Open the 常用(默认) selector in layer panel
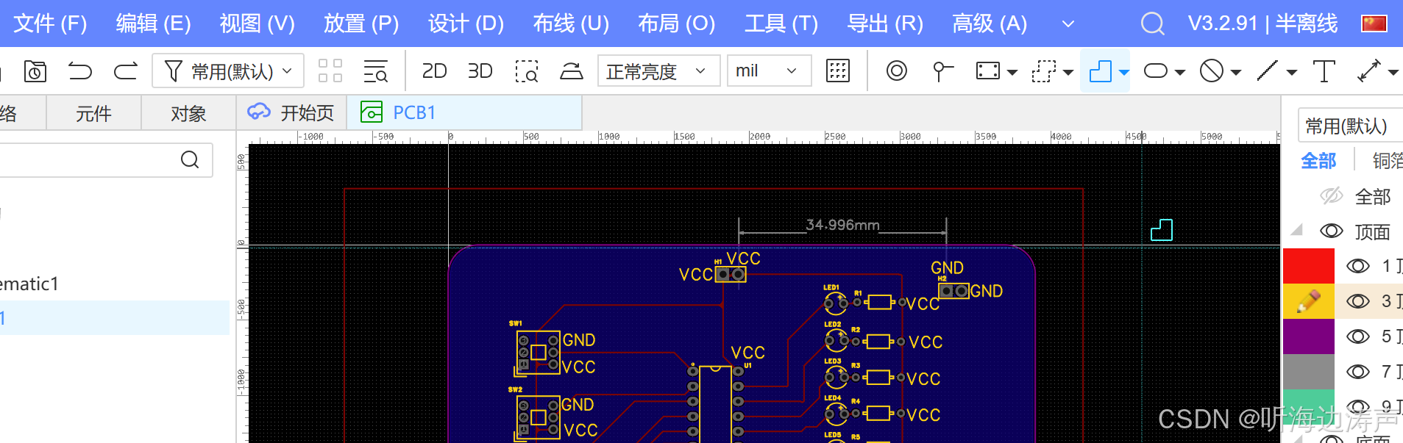 pyautogui.click(x=1351, y=126)
